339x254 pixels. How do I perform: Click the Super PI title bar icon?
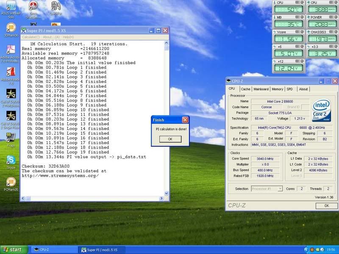pyautogui.click(x=23, y=30)
